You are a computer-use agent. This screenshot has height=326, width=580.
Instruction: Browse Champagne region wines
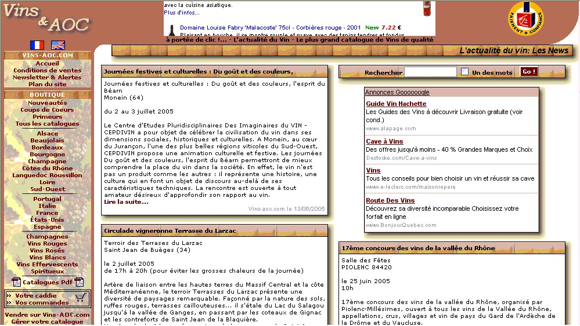[48, 162]
